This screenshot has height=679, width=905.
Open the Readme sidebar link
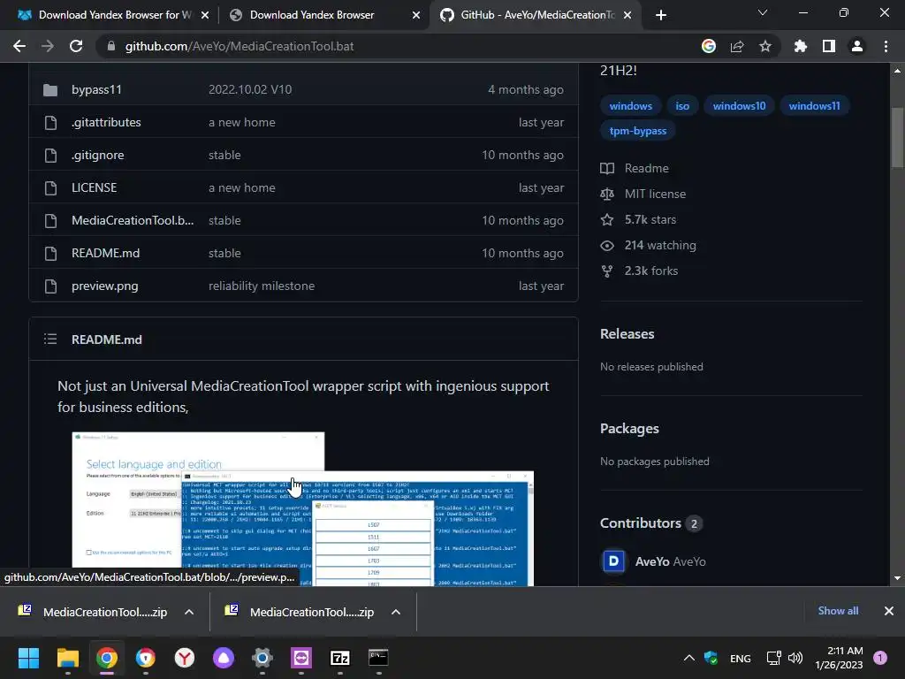click(x=646, y=169)
